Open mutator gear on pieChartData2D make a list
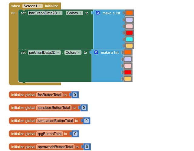The image size is (194, 151). [x=96, y=52]
